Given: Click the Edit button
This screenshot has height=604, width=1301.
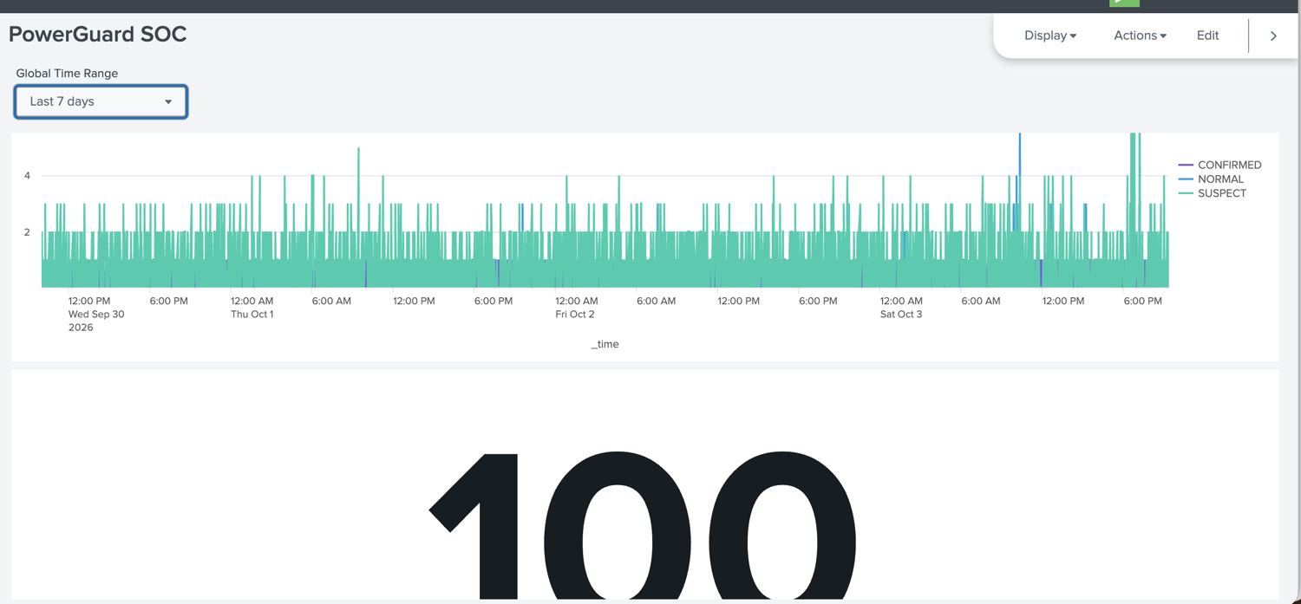Looking at the screenshot, I should [x=1207, y=36].
